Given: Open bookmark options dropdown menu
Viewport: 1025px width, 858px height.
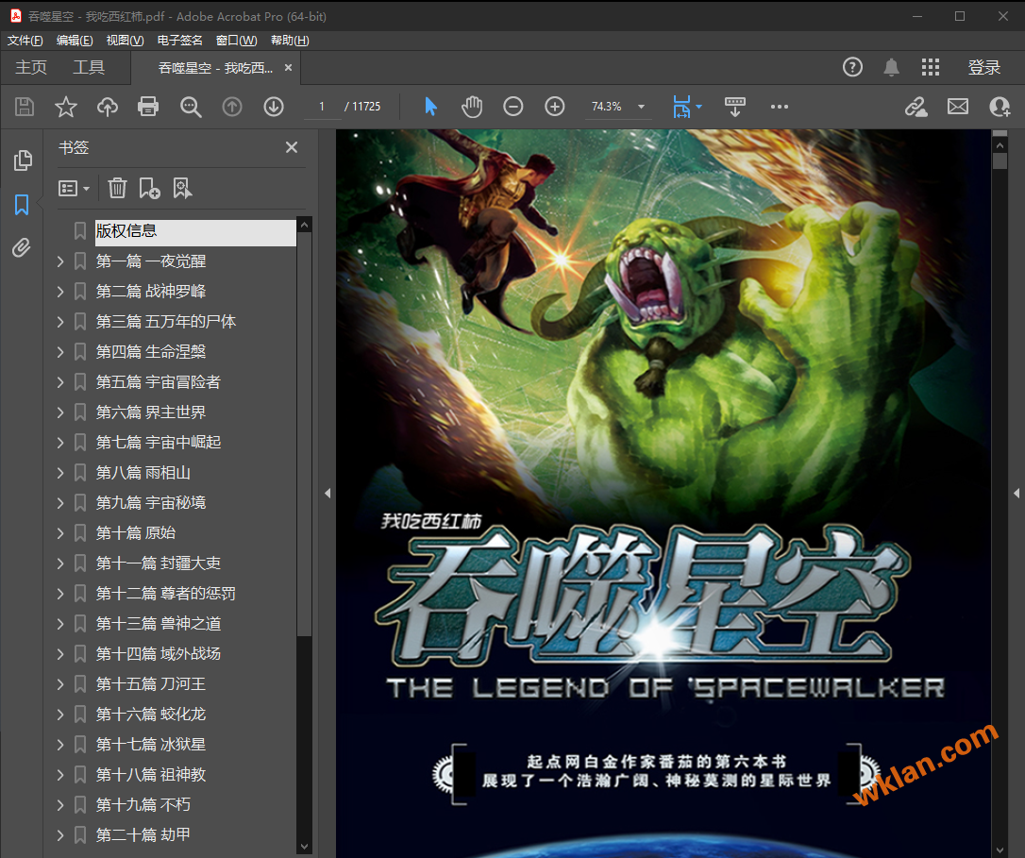Looking at the screenshot, I should (x=75, y=189).
